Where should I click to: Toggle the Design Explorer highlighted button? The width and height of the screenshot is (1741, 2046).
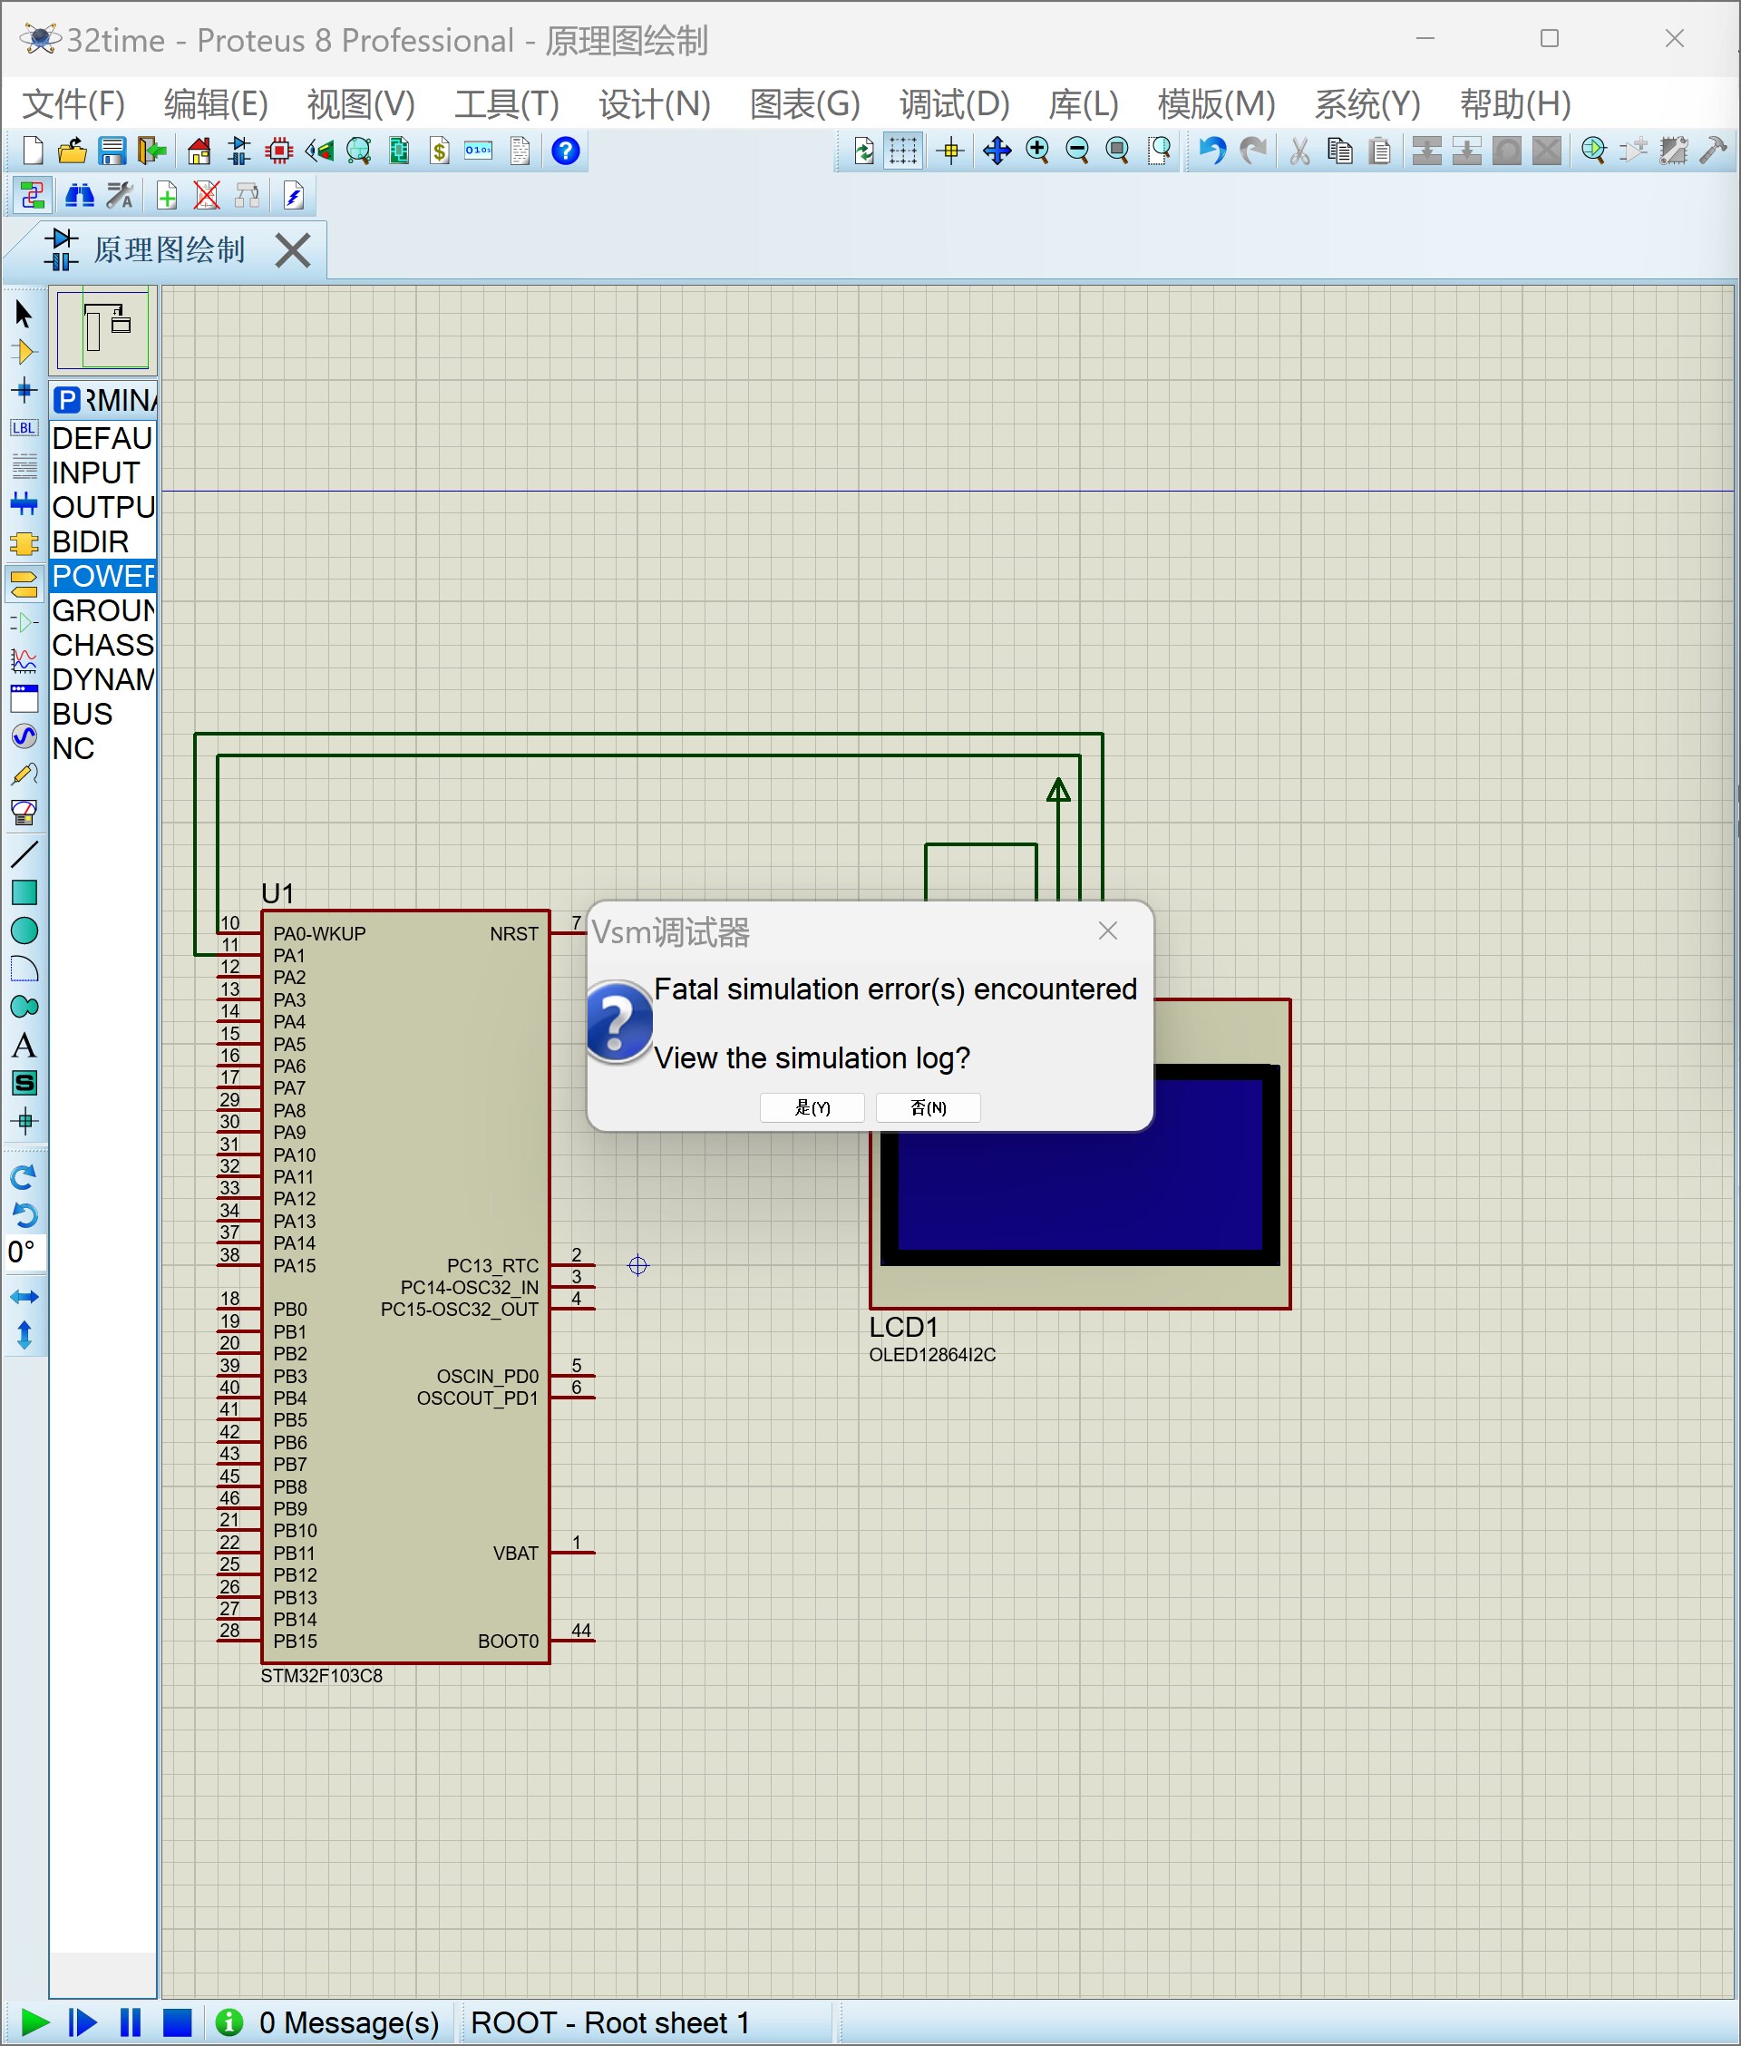point(32,197)
